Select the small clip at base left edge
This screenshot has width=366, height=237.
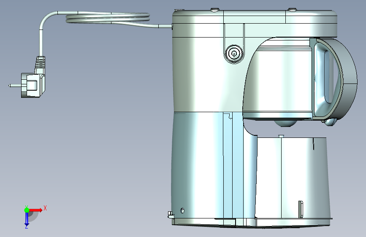pos(171,215)
